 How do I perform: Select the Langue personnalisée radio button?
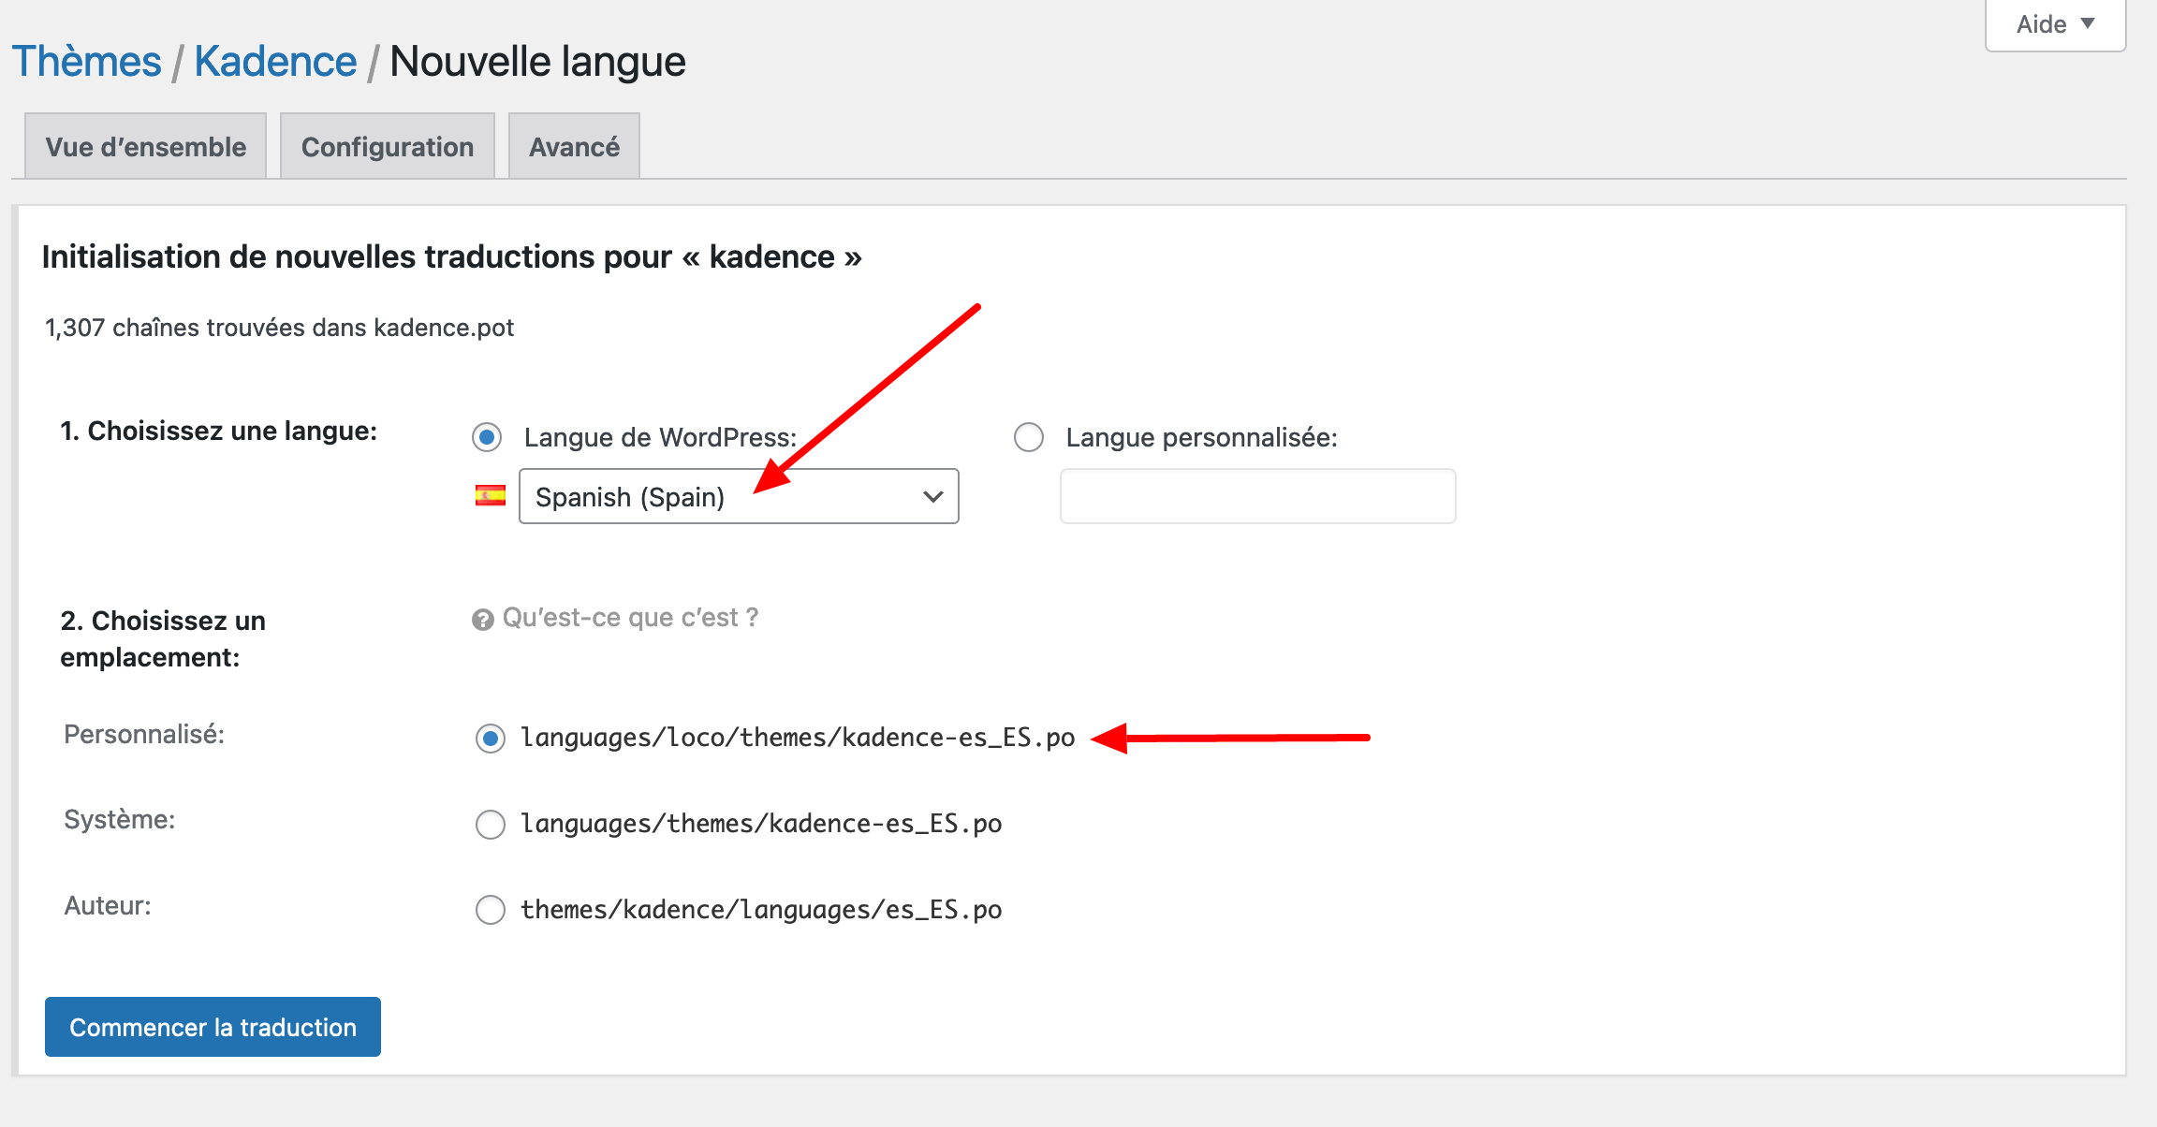1029,437
